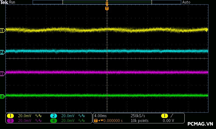Select the cyan channel 2 badge in readout
Viewport: 216px width, 129px height.
pyautogui.click(x=54, y=116)
